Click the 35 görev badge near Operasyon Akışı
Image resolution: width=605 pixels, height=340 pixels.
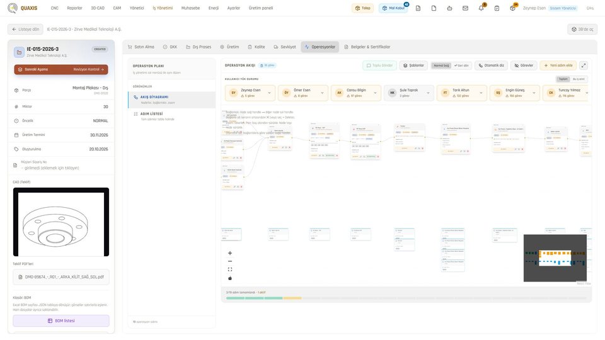coord(267,65)
